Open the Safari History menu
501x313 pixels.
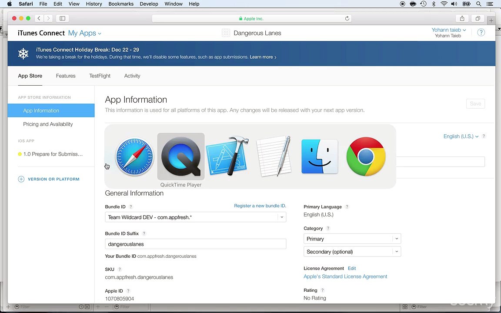point(94,4)
